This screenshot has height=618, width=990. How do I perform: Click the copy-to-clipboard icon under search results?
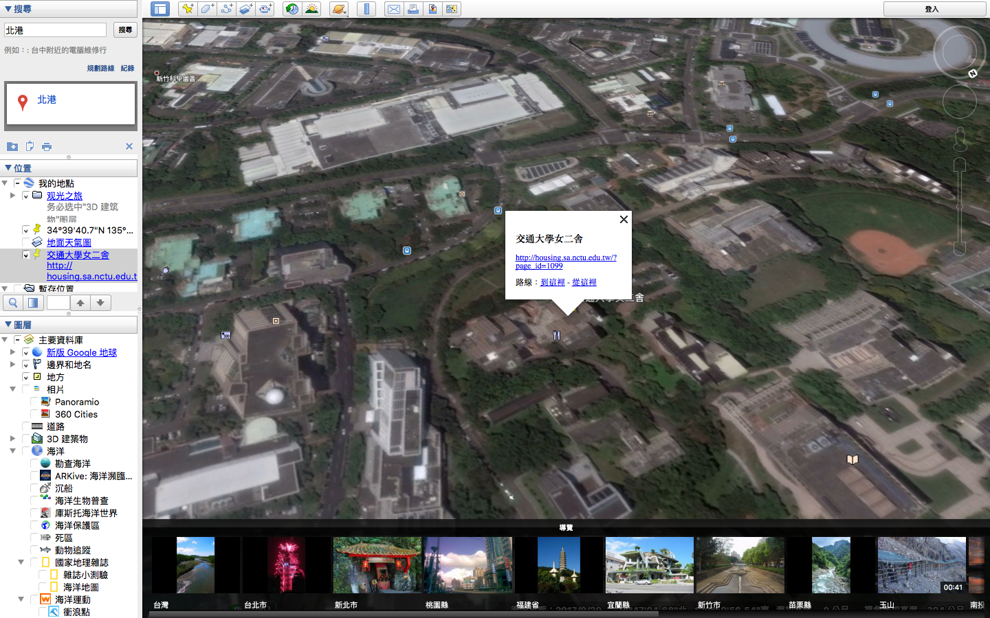30,146
